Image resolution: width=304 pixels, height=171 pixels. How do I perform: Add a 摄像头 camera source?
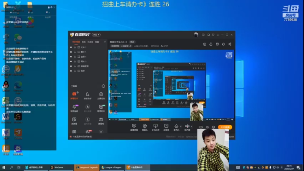pos(145,127)
